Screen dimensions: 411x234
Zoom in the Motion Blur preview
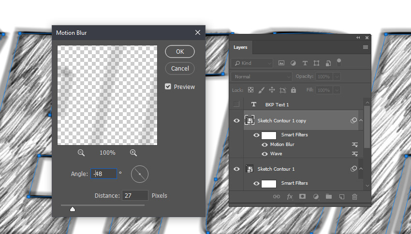point(133,153)
